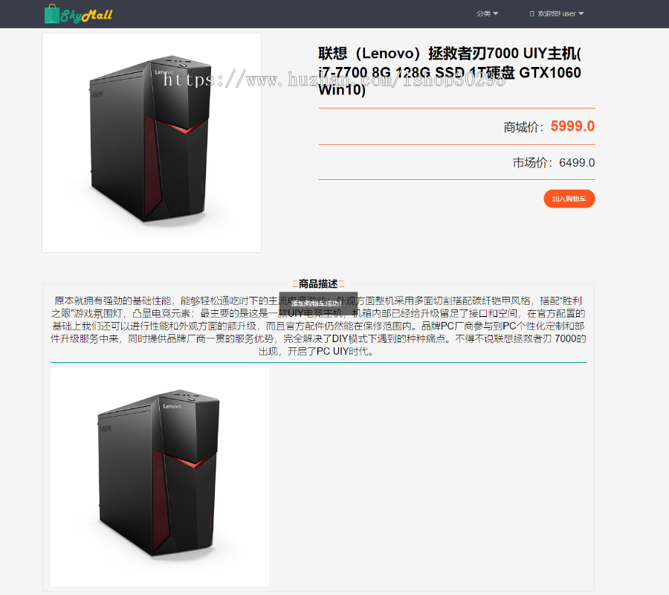Click the ornament icon right of 商品描述
This screenshot has height=595, width=669.
(341, 284)
